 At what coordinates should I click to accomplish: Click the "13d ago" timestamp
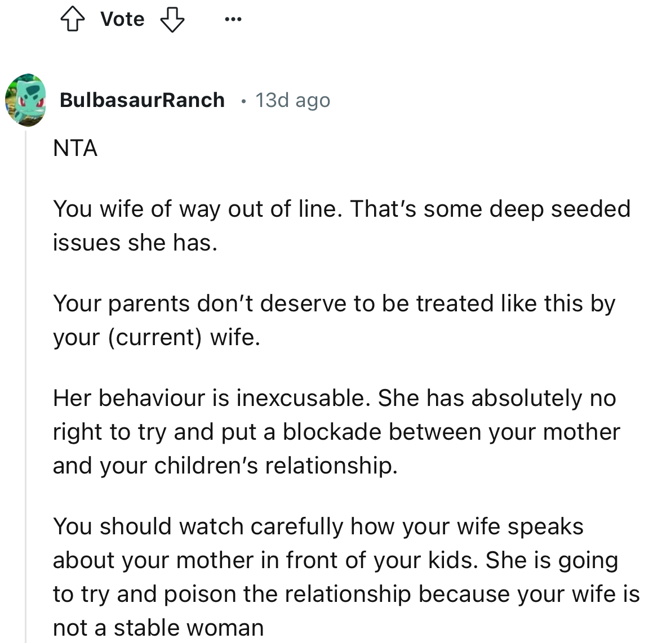292,100
